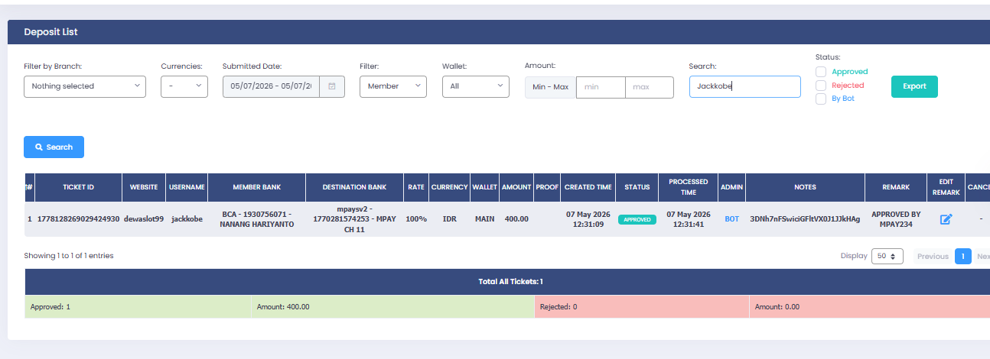
Task: Sort by STATUS column header
Action: (x=637, y=187)
